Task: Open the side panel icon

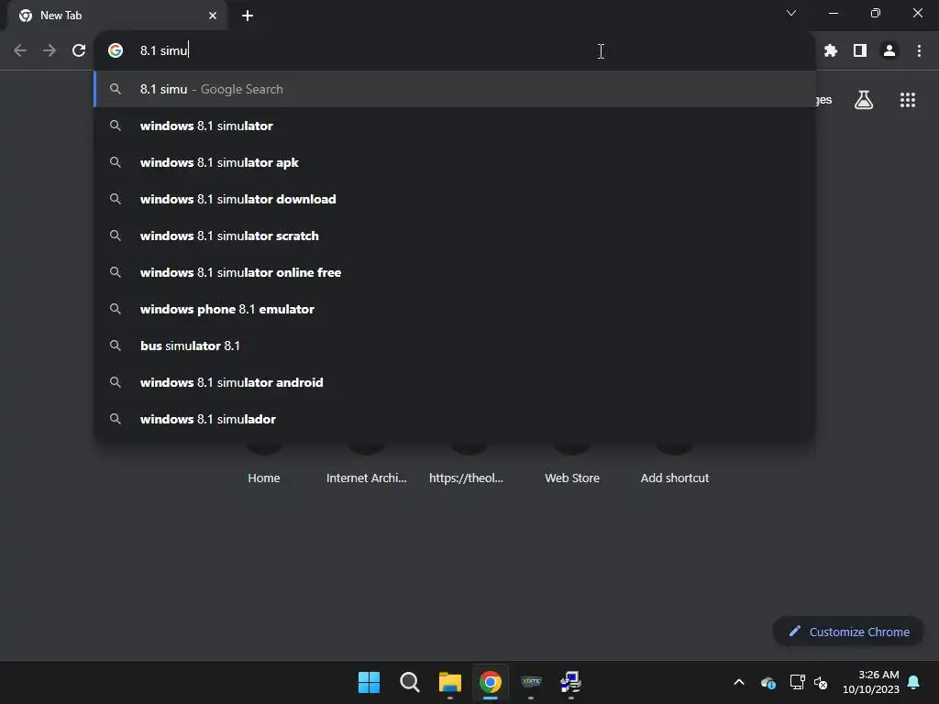Action: click(x=860, y=51)
